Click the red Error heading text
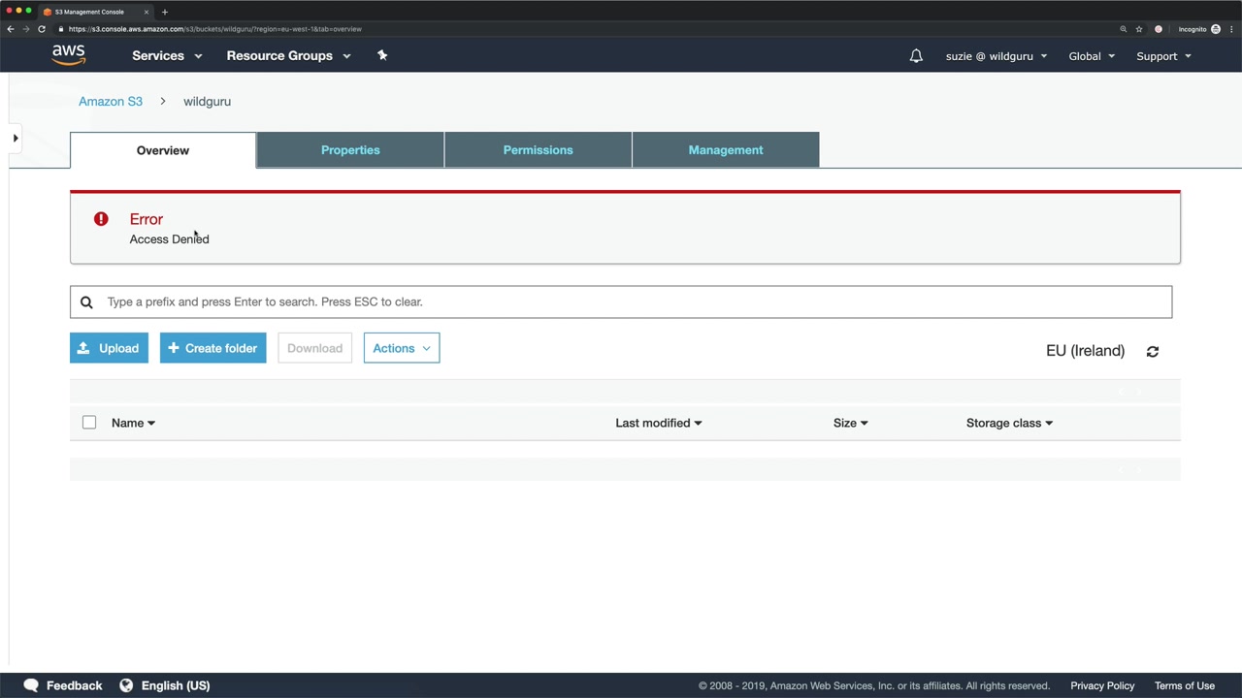The image size is (1242, 698). pos(147,219)
